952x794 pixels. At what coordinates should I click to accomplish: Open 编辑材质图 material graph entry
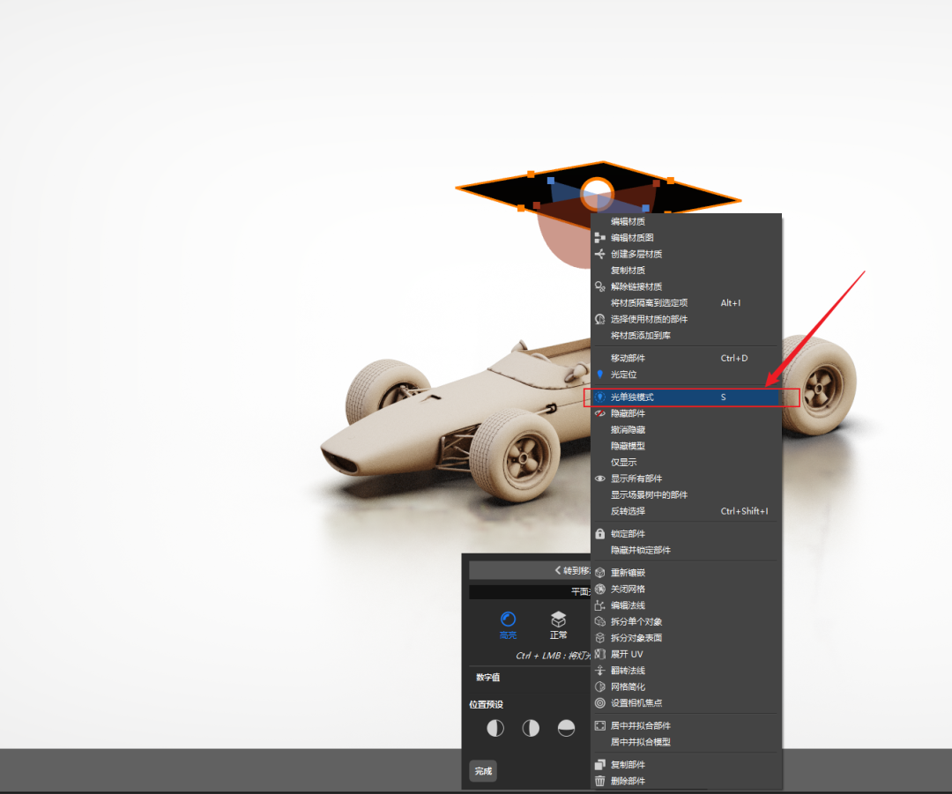686,238
